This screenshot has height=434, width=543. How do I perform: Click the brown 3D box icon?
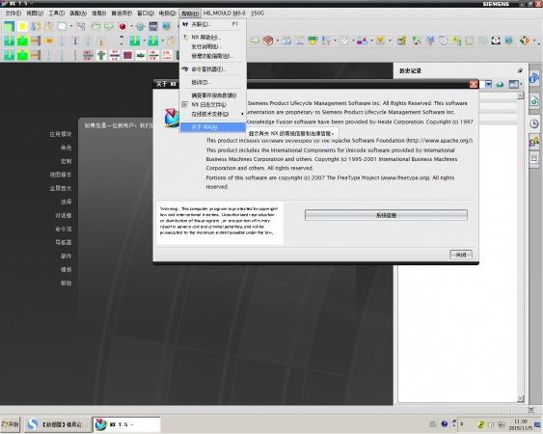[268, 41]
